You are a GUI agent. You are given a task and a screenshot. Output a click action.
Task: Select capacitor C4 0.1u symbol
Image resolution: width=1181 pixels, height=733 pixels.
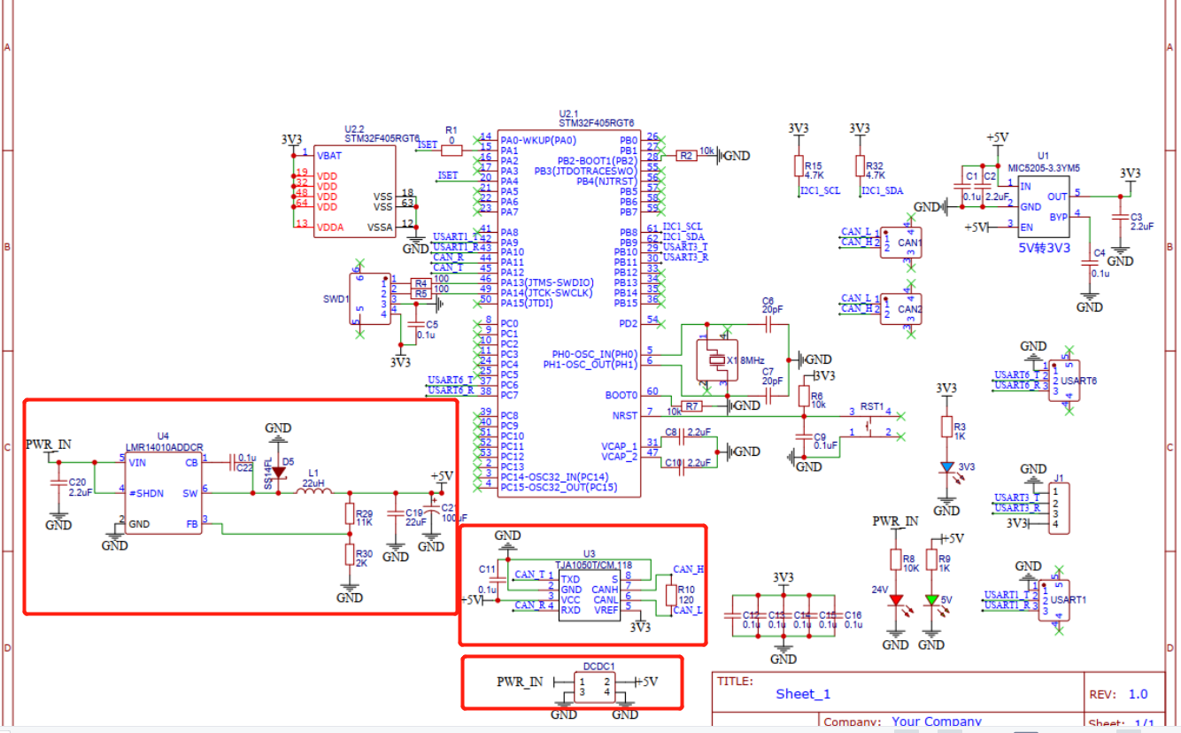coord(1089,263)
